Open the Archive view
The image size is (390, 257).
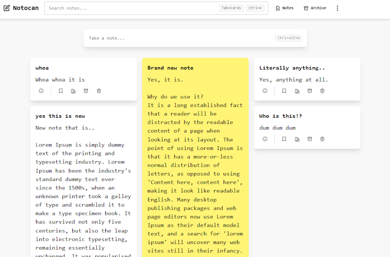coord(315,8)
